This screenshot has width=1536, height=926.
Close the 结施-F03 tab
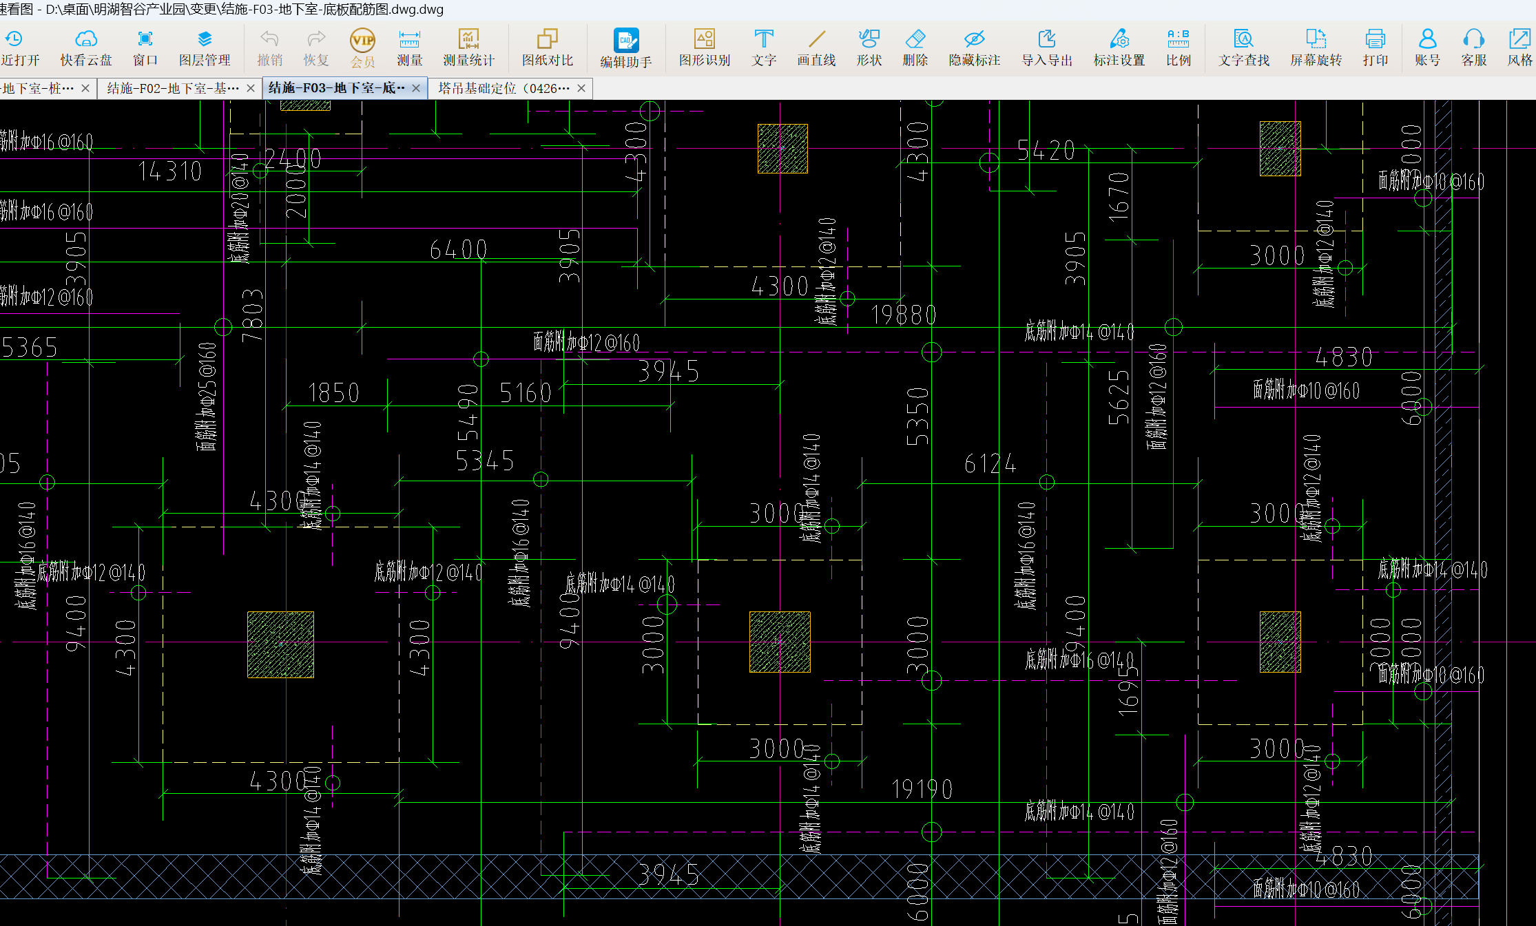pyautogui.click(x=416, y=88)
